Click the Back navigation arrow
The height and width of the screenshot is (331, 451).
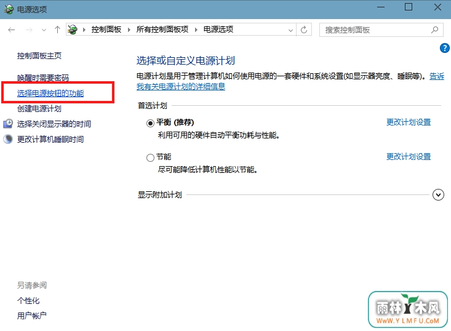click(x=12, y=30)
